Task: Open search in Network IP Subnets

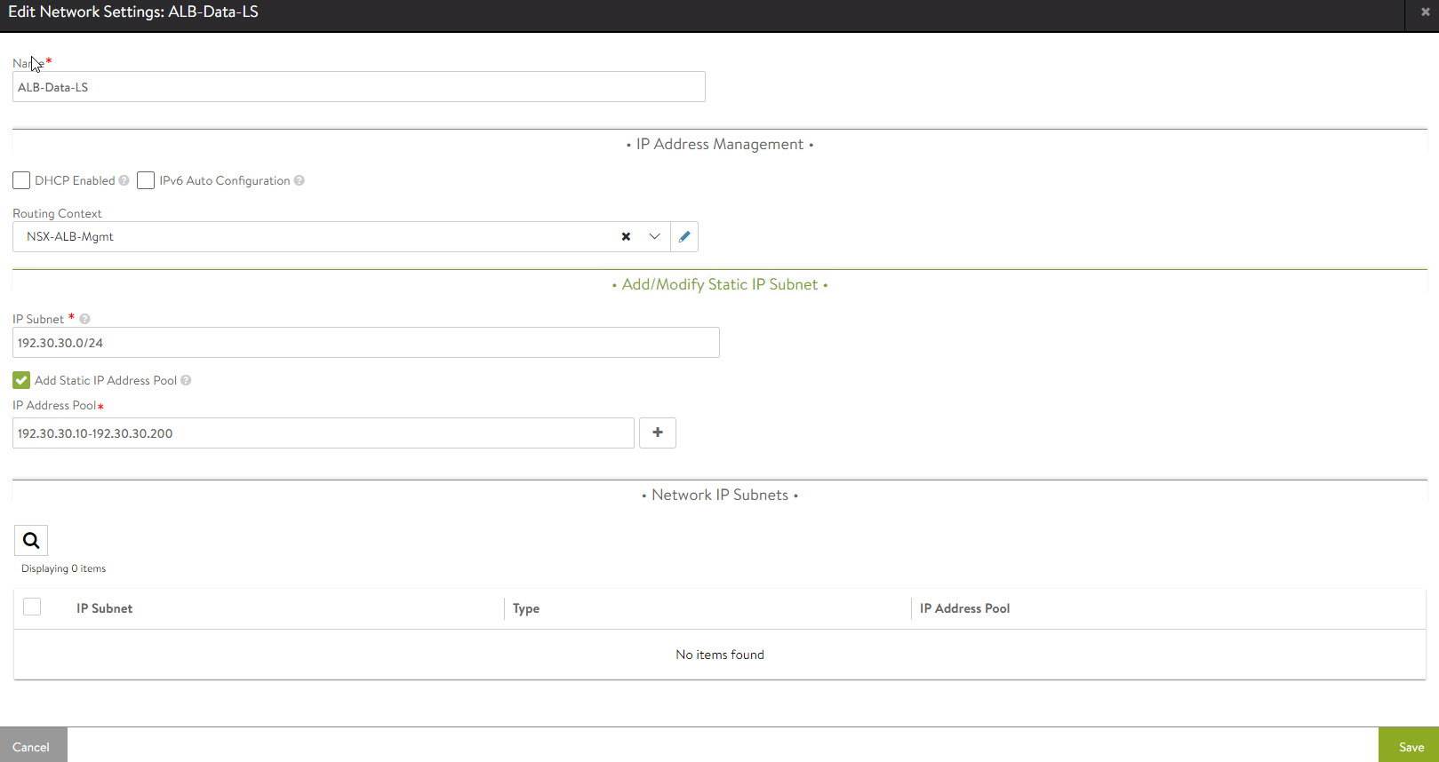Action: [x=31, y=540]
